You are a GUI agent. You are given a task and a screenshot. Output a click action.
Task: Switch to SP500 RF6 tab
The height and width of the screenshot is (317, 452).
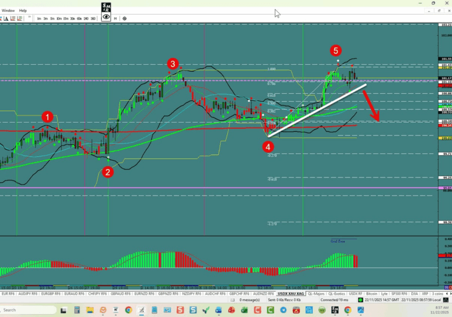399,293
